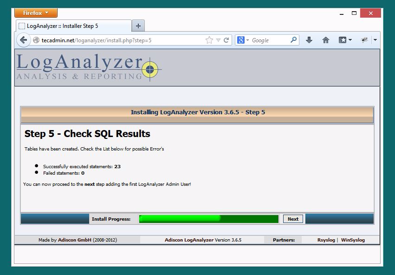
Task: Open the URL history dropdown arrow
Action: [x=219, y=40]
